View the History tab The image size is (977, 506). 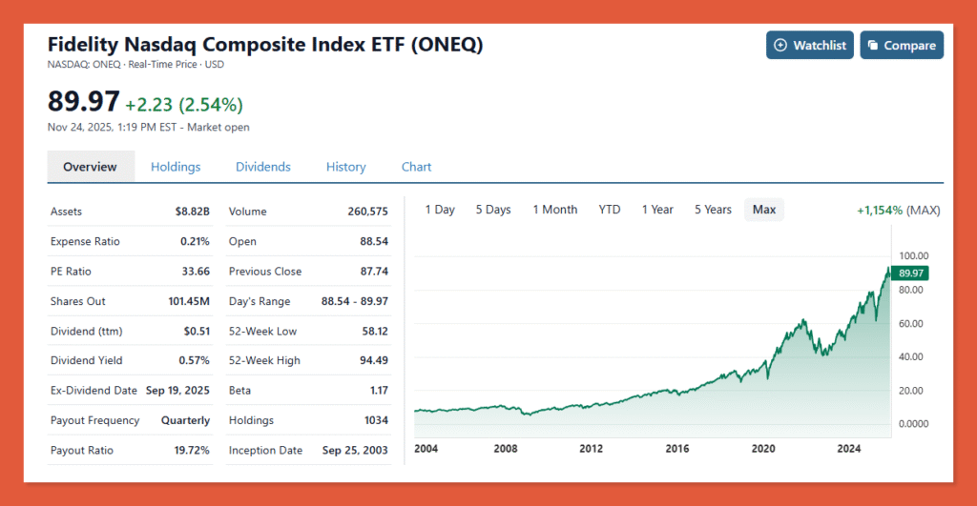pyautogui.click(x=345, y=167)
